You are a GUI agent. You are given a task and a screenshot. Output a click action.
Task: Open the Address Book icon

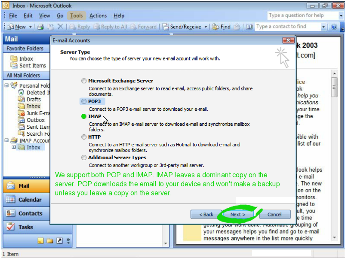(x=249, y=27)
